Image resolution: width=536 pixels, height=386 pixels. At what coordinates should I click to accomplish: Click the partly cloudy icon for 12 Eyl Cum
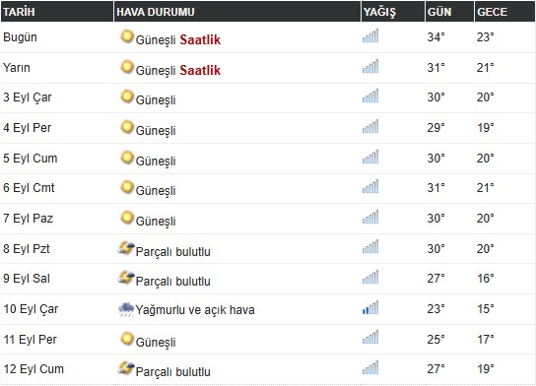[x=126, y=368]
